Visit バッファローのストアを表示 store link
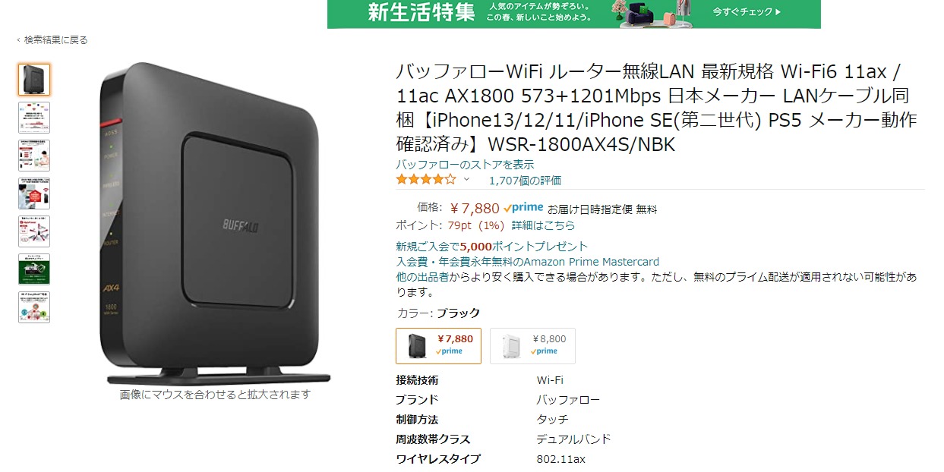The image size is (944, 472). 465,165
